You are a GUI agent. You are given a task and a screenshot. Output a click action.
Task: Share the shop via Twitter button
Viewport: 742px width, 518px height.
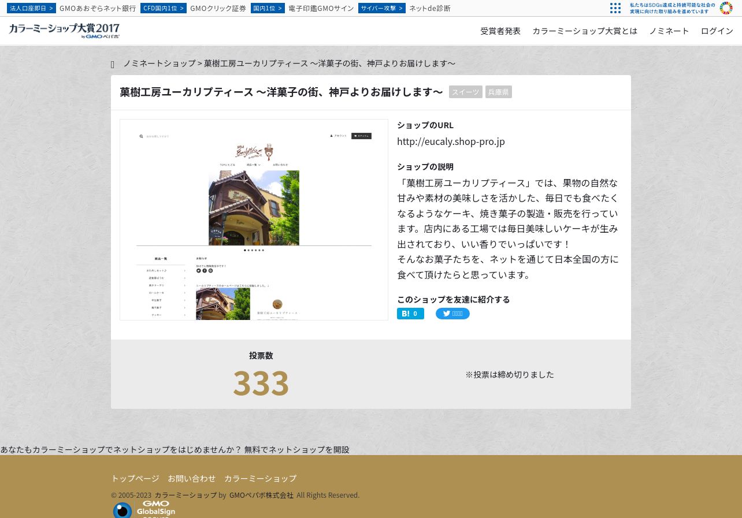pyautogui.click(x=452, y=314)
